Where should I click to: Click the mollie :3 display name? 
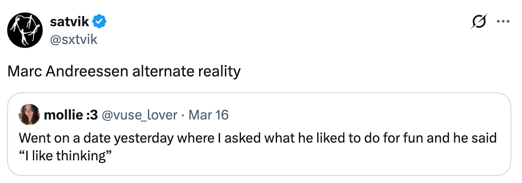tap(70, 115)
